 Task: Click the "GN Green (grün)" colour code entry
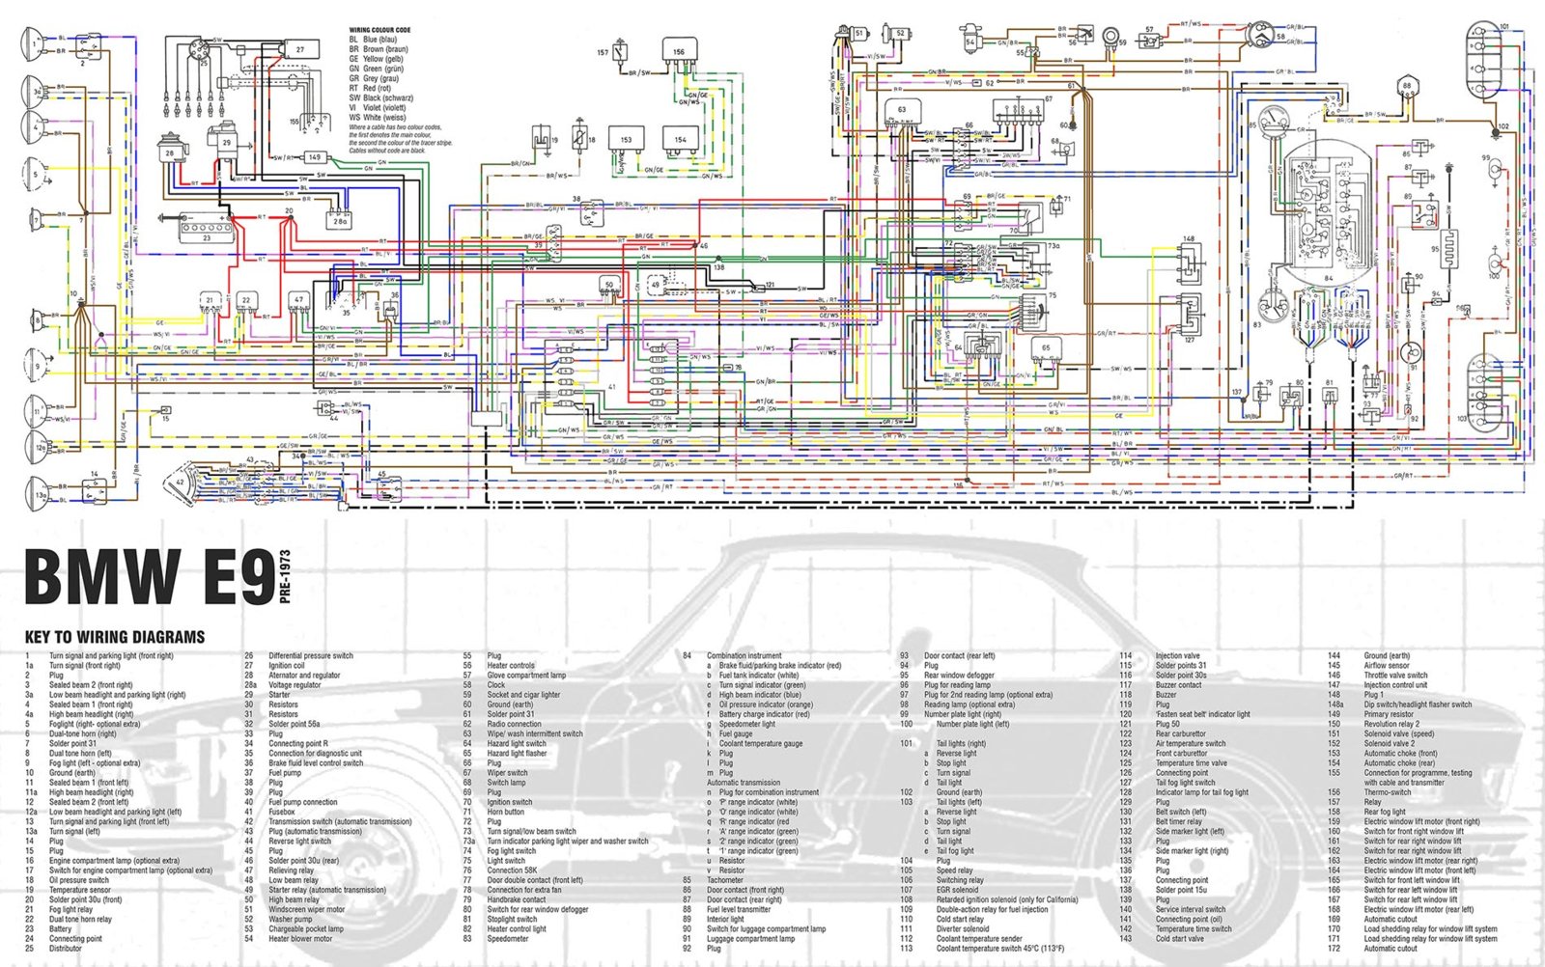click(376, 69)
